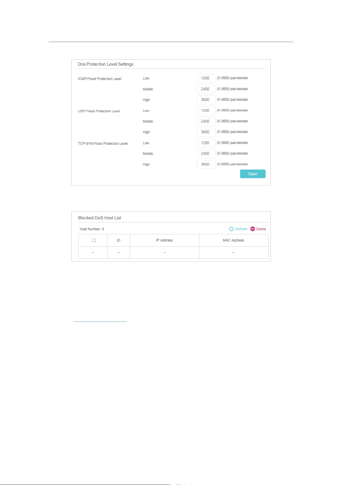
Task: Click the Middle label under UDP-Flood
Action: tap(148, 121)
